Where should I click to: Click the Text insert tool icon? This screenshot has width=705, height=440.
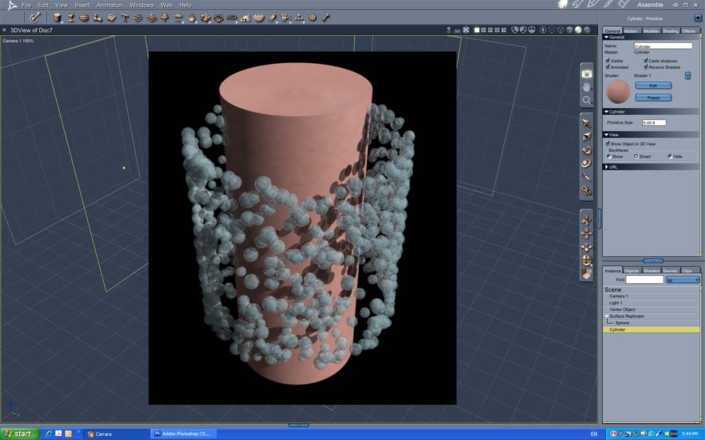[125, 17]
